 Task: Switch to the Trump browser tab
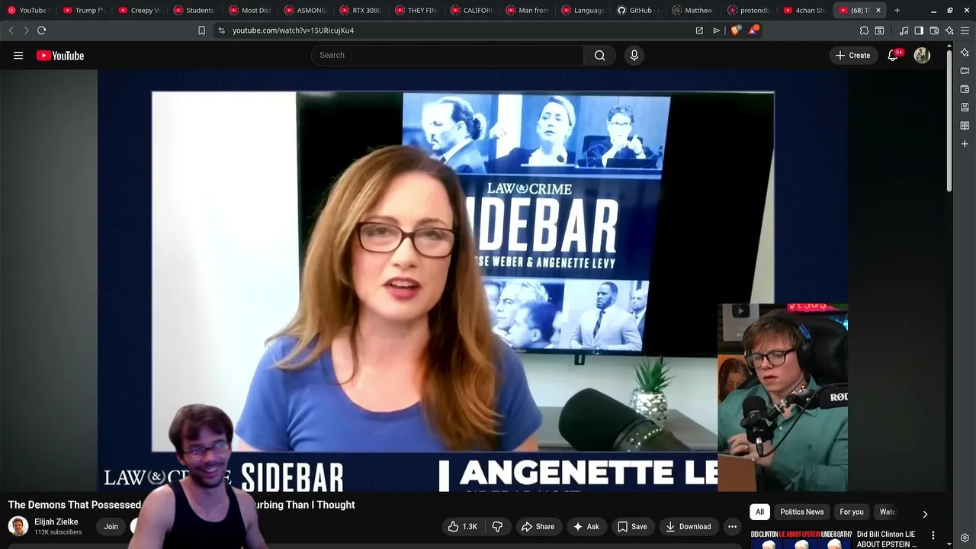pos(84,10)
